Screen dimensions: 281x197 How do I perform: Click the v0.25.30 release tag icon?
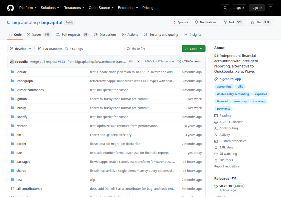216,186
